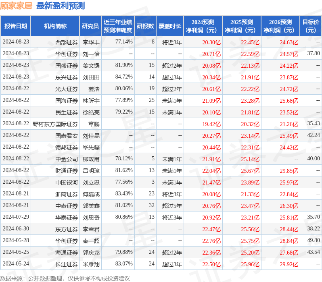Select accuracy value 77.14%
This screenshot has width=322, height=282.
click(124, 42)
